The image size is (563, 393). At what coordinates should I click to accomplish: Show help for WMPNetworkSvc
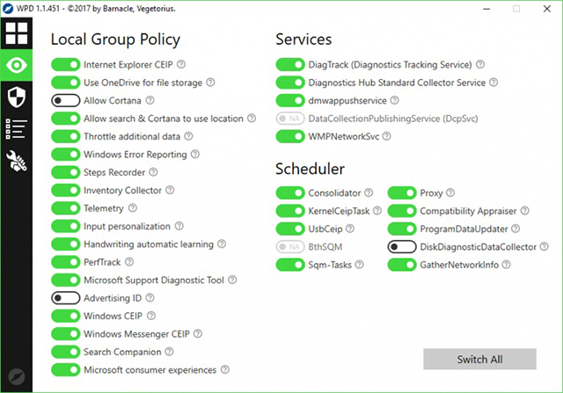click(386, 136)
